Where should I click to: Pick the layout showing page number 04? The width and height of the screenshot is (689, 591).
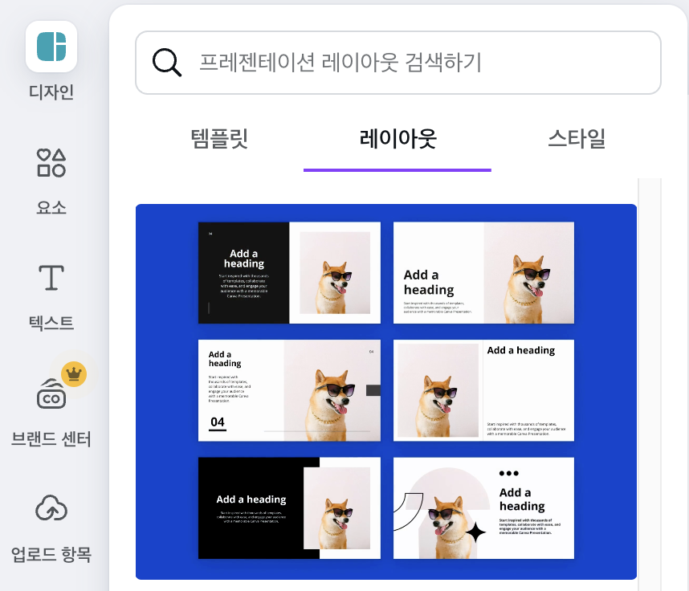coord(289,390)
